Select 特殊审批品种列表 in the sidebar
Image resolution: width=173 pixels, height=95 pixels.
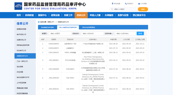[23, 45]
